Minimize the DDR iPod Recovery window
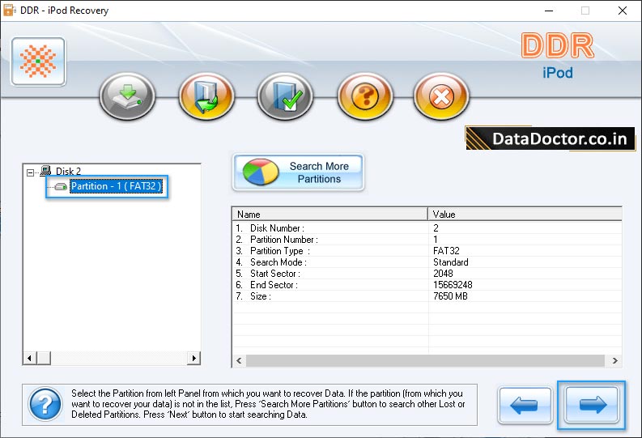This screenshot has height=438, width=642. (x=549, y=11)
